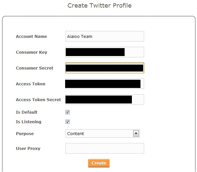Click the empty User Proxy field
The image size is (197, 172).
point(105,148)
